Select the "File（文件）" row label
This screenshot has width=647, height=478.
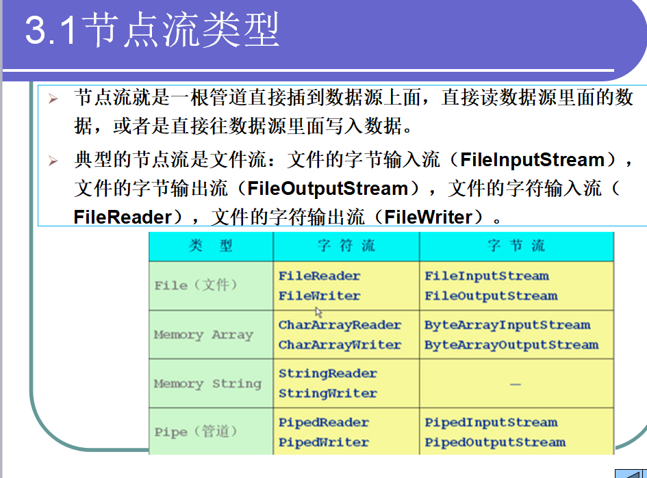(196, 284)
